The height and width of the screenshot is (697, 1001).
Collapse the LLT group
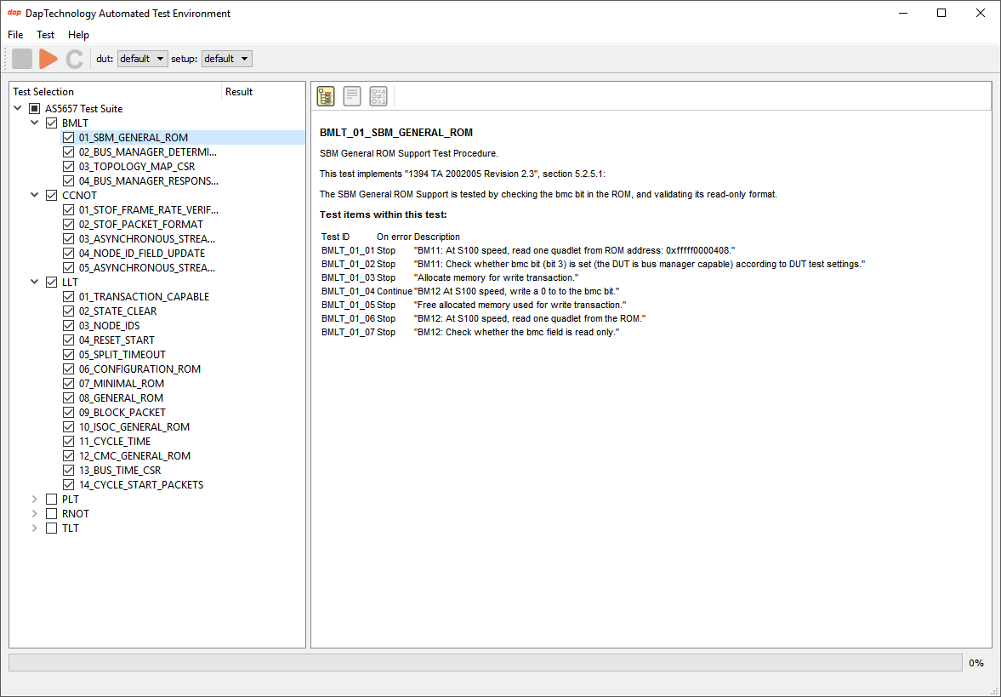tap(35, 282)
